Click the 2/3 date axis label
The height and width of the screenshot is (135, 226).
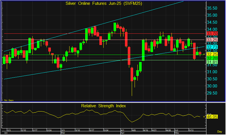pos(9,130)
